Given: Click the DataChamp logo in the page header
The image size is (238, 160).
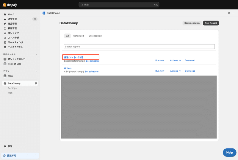Looking at the screenshot, I should point(44,13).
